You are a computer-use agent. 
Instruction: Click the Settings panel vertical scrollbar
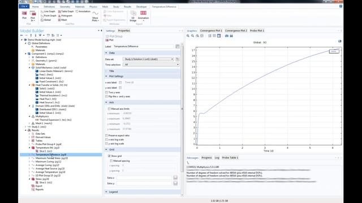pos(182,108)
